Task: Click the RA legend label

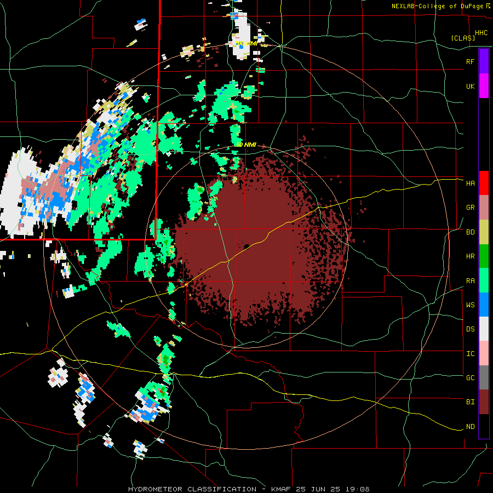Action: click(x=471, y=281)
